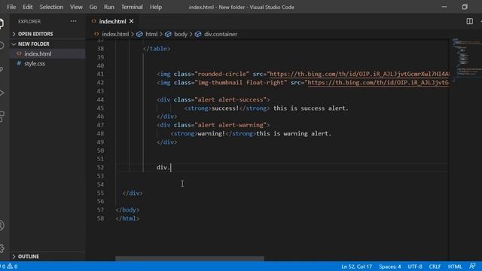Click "this is success alert." text
Image resolution: width=482 pixels, height=271 pixels.
point(311,108)
